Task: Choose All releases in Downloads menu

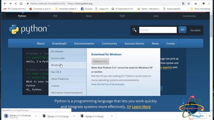Action: coord(68,52)
